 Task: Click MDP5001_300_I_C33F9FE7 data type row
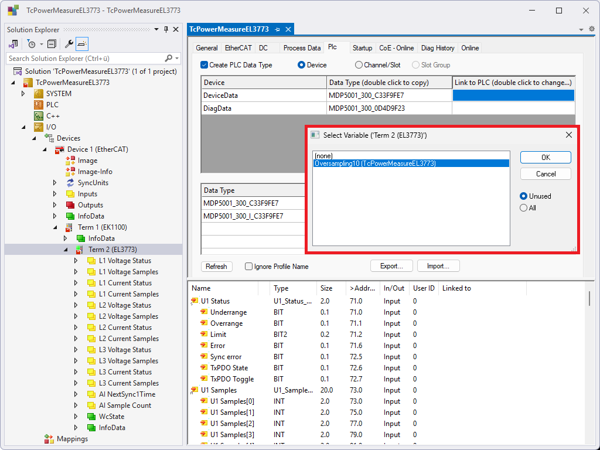pos(253,216)
